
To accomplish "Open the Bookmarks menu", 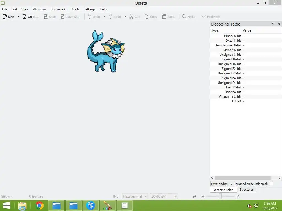I will pyautogui.click(x=59, y=9).
